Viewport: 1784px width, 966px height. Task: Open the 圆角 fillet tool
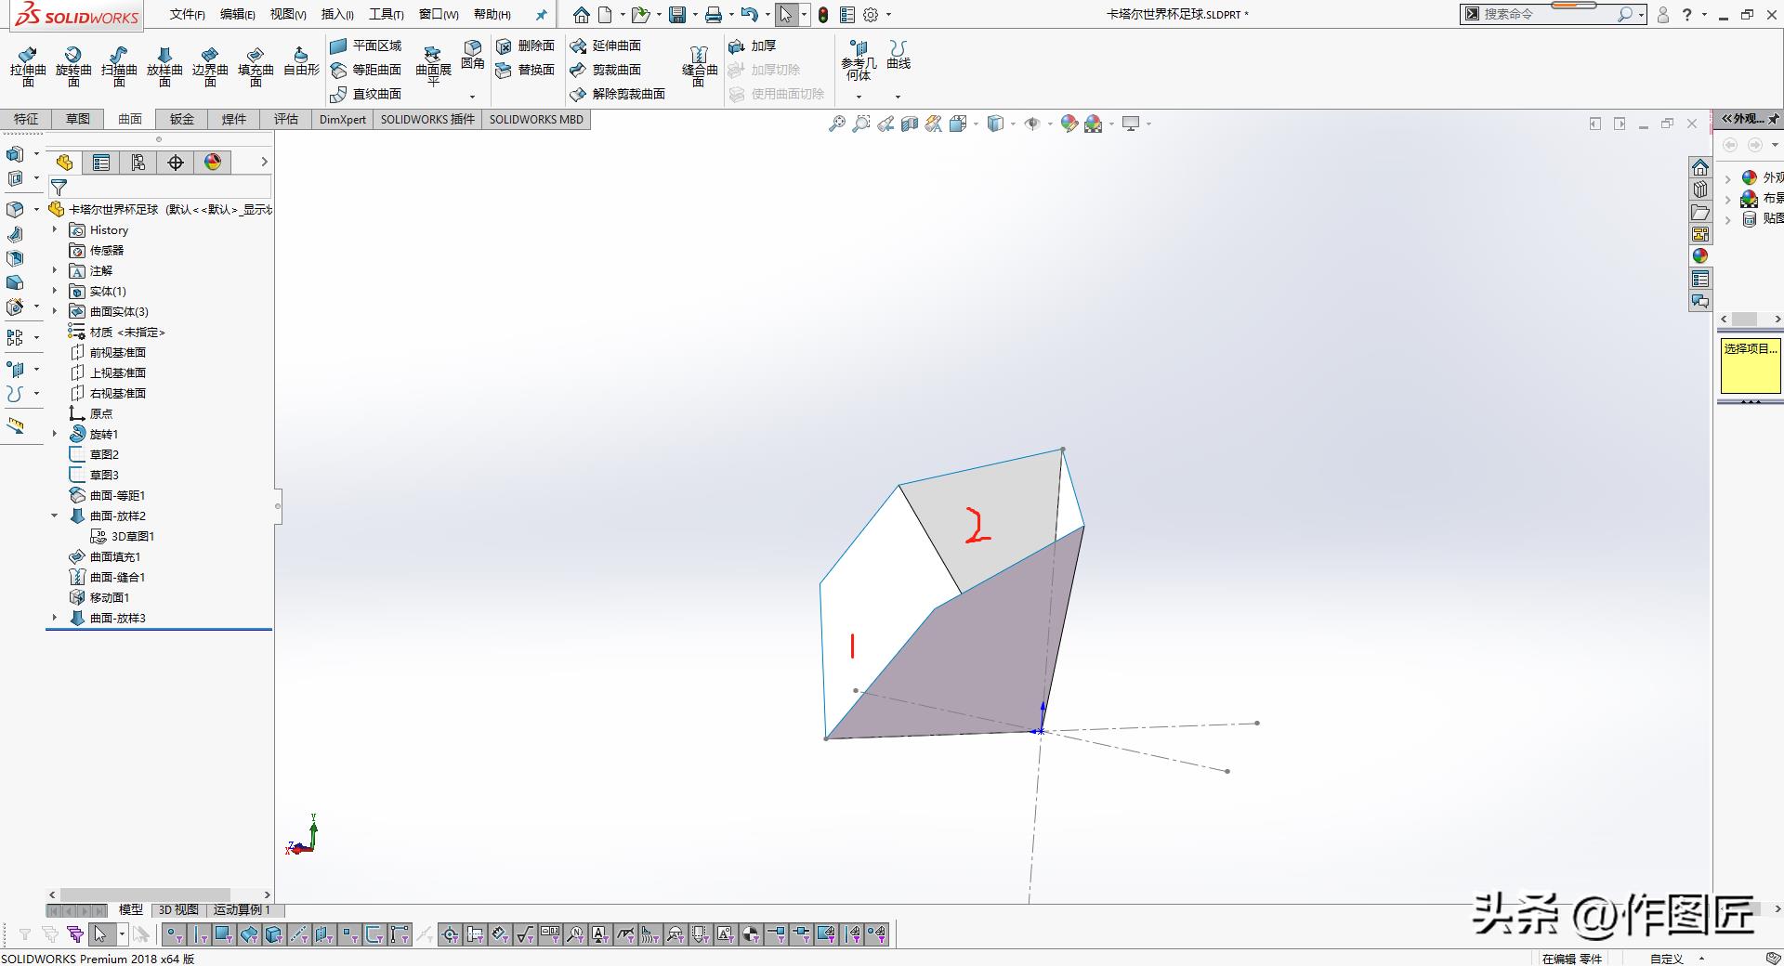tap(473, 54)
